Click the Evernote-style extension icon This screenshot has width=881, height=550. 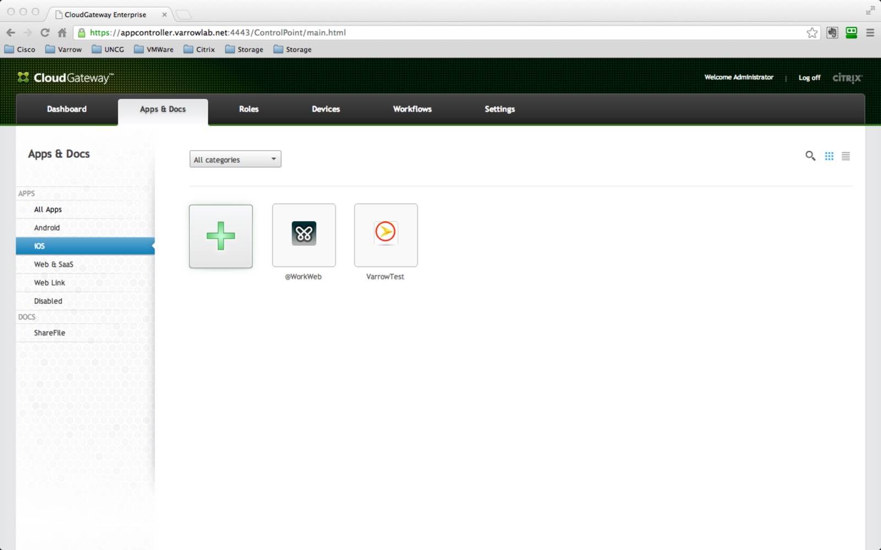pyautogui.click(x=832, y=32)
